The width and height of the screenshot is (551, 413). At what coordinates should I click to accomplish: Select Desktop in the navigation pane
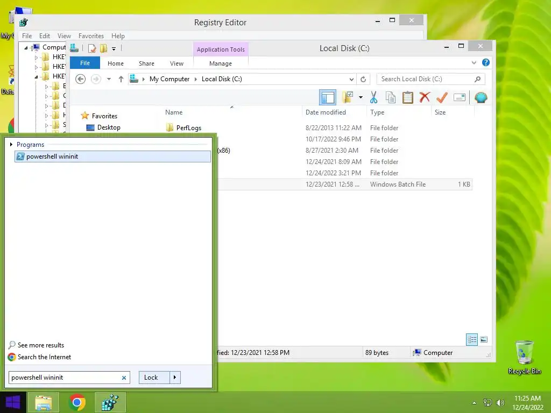point(109,127)
